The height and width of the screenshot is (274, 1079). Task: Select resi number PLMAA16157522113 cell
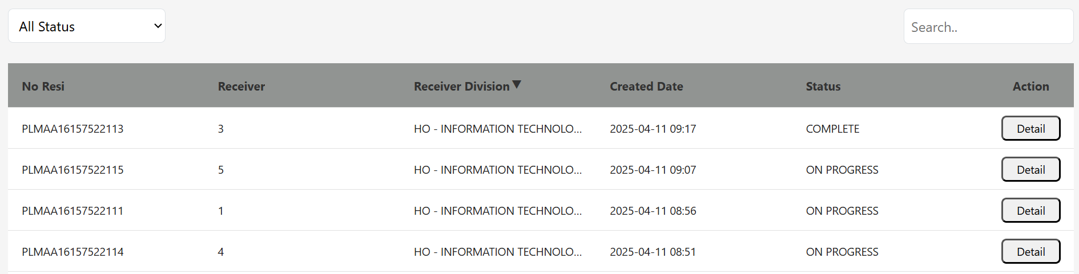coord(73,129)
